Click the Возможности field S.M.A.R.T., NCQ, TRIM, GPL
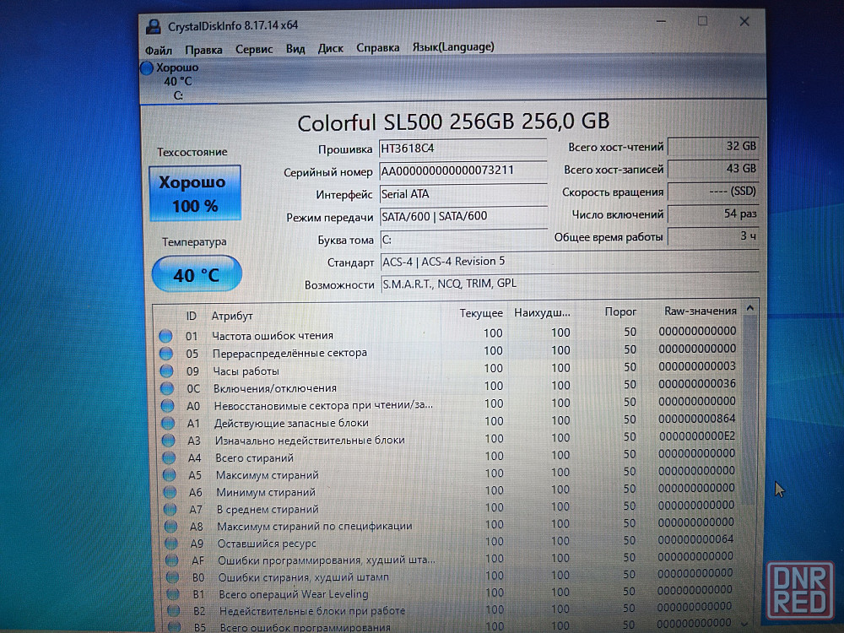 coord(570,284)
